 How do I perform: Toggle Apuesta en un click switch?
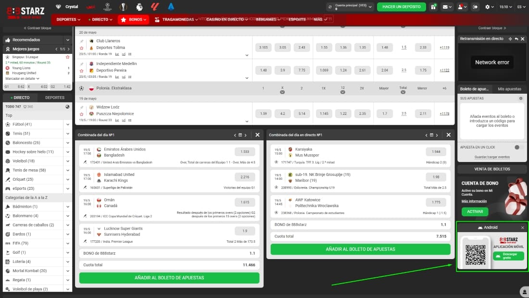(x=519, y=147)
